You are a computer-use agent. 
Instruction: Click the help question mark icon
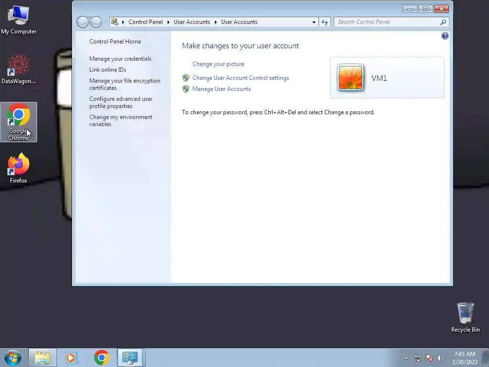[445, 36]
